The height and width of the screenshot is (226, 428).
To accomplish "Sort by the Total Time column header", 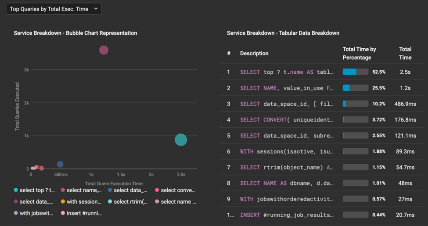I will coord(405,54).
